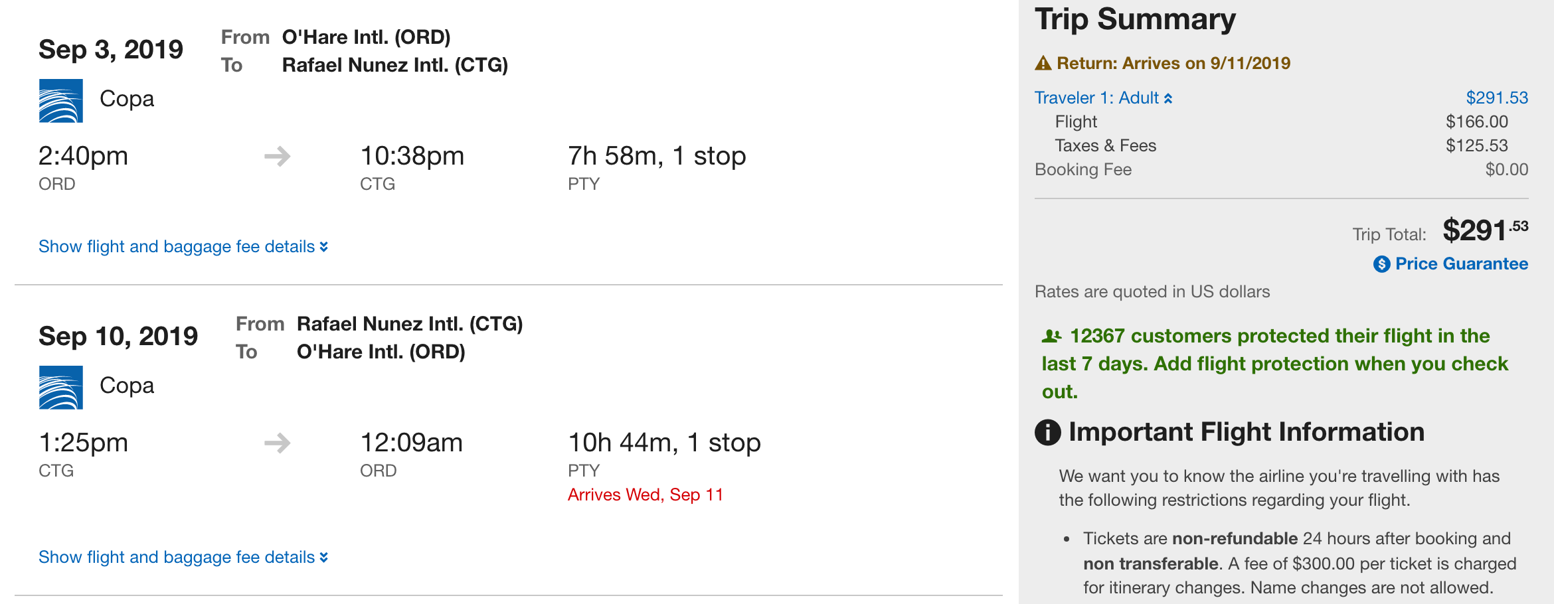Click the 7h 58m, 1 stop duration
Image resolution: width=1554 pixels, height=604 pixels.
pos(657,156)
